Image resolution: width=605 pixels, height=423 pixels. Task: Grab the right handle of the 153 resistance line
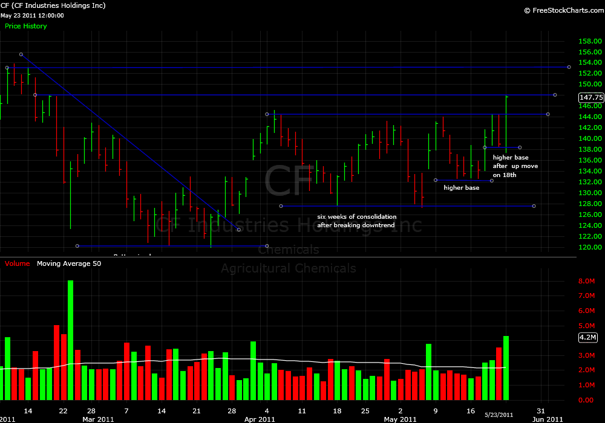point(569,68)
